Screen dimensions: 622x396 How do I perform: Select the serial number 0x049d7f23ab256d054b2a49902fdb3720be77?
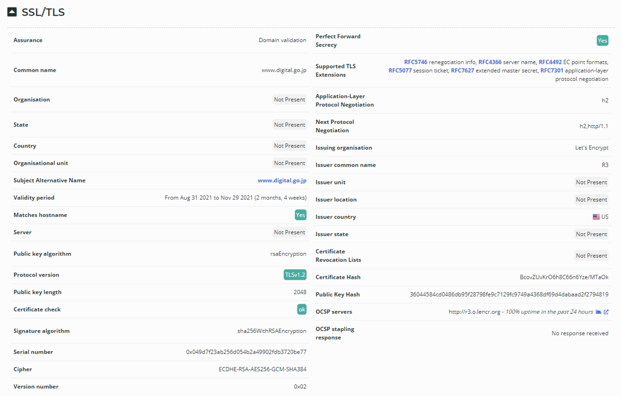(246, 352)
